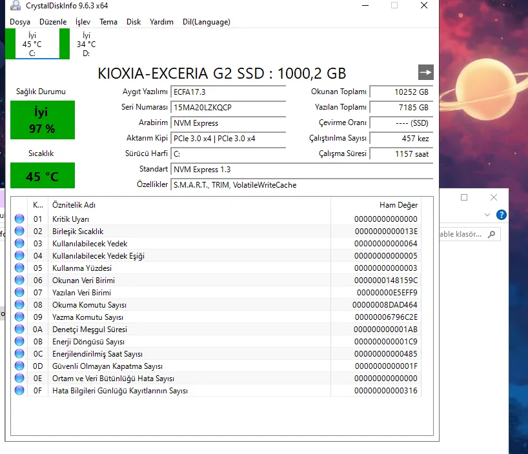Click the Öznitelik Adı column header
Viewport: 528px width, 454px height.
coord(190,205)
